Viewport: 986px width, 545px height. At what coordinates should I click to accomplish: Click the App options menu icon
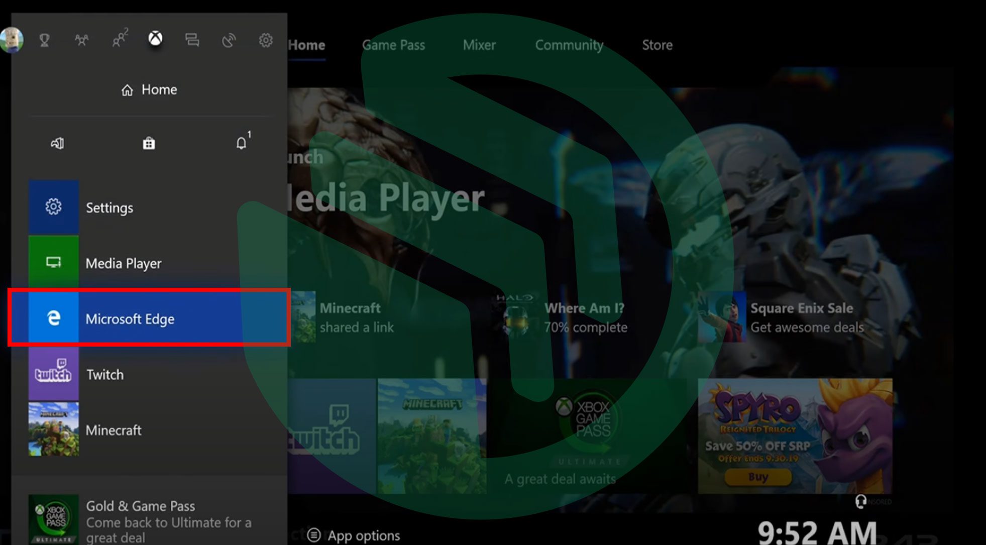point(314,535)
